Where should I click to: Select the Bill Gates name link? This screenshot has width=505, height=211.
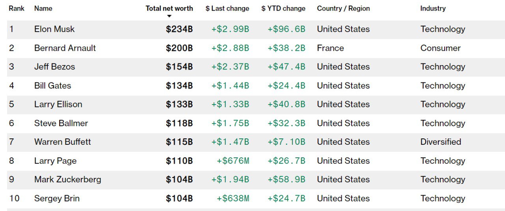tap(52, 86)
